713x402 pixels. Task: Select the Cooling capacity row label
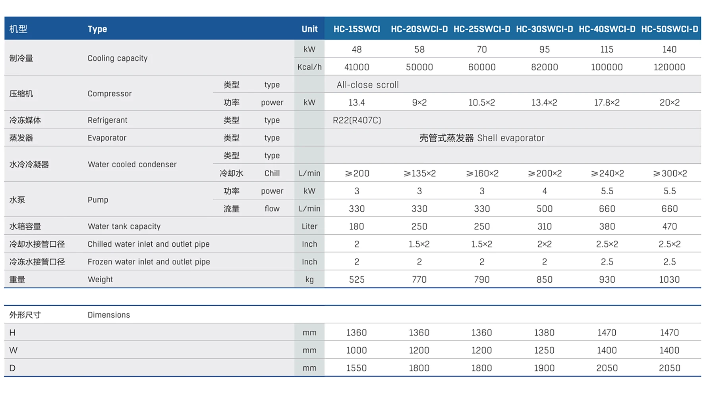[x=118, y=58]
